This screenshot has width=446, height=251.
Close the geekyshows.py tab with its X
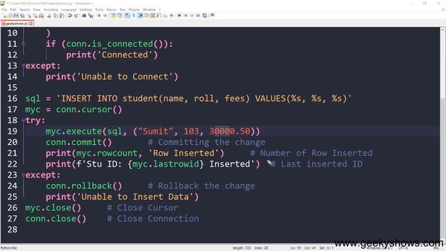point(31,24)
